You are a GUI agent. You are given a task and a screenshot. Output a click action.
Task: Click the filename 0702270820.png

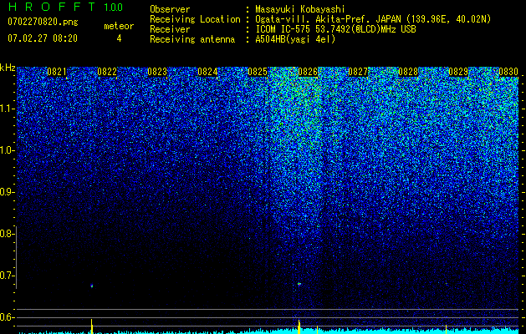(x=43, y=22)
